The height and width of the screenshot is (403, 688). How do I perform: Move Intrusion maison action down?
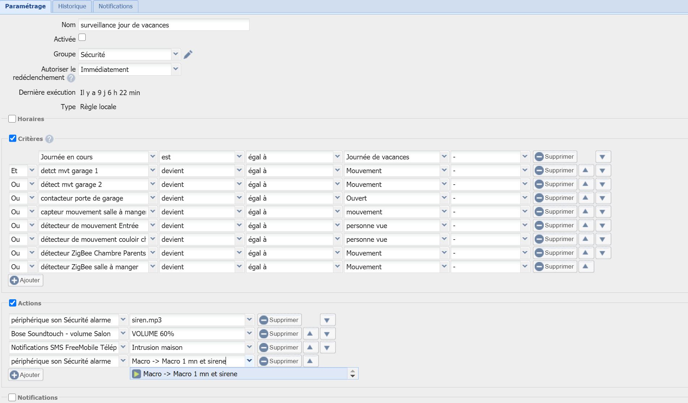(x=327, y=347)
